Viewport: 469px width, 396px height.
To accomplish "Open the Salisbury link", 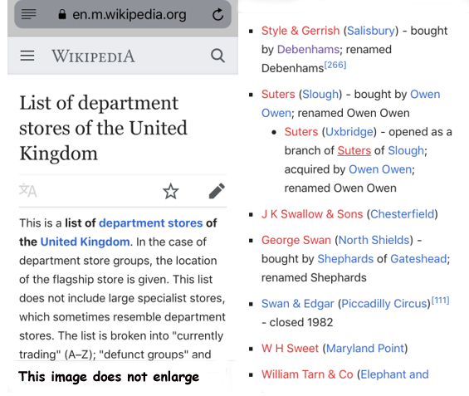I will coord(371,31).
